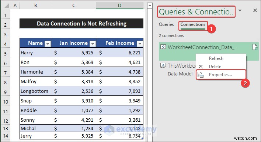Click Longbottom's Feb Income value 7,093

(120, 91)
